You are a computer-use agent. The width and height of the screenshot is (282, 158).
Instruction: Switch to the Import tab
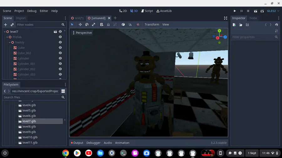pyautogui.click(x=21, y=18)
